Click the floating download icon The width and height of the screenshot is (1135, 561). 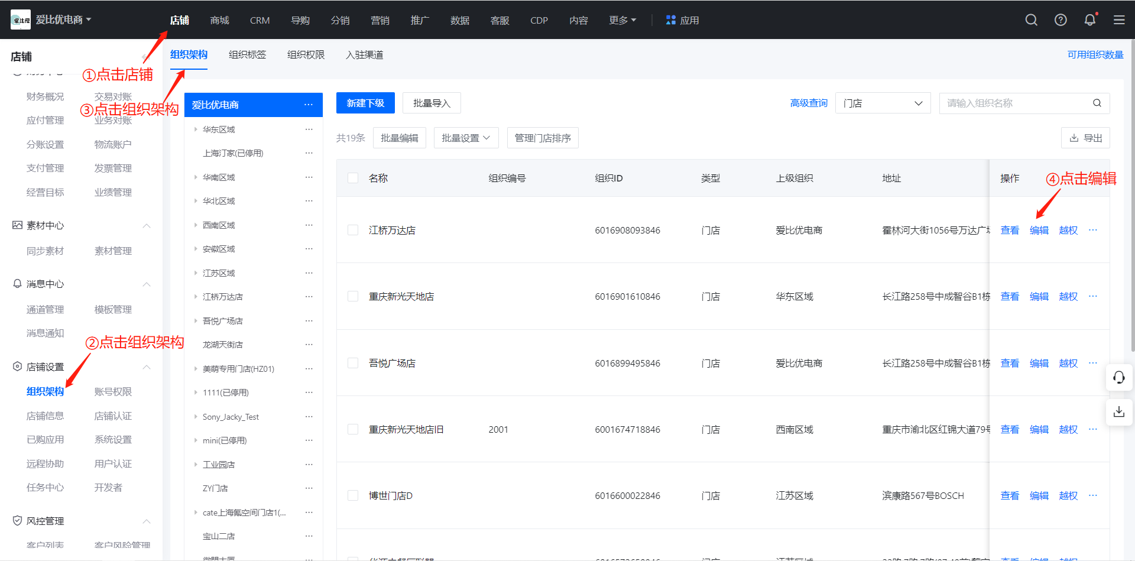pyautogui.click(x=1119, y=411)
